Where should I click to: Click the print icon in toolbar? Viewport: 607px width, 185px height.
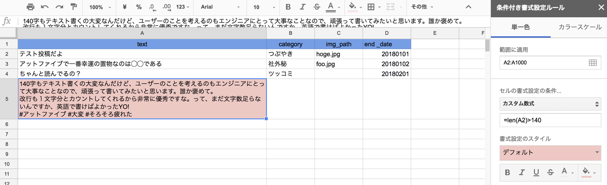coord(30,7)
